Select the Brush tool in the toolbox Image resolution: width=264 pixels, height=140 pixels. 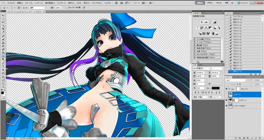[x=3, y=39]
